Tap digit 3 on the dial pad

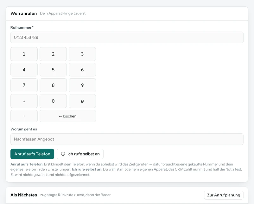point(82,54)
